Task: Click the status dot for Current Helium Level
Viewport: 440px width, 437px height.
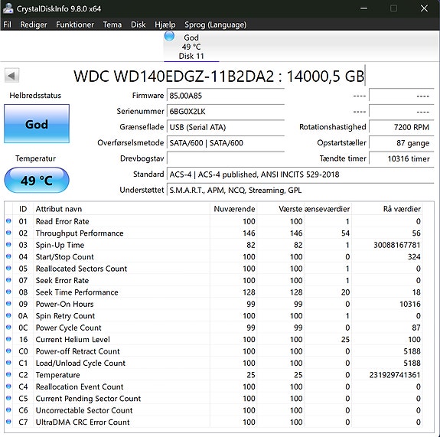Action: (x=8, y=339)
